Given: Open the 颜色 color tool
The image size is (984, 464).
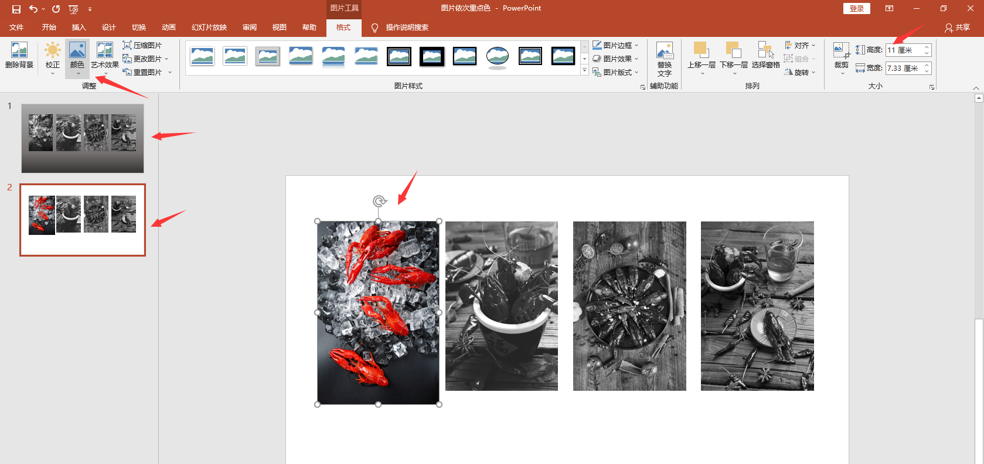Looking at the screenshot, I should point(77,58).
